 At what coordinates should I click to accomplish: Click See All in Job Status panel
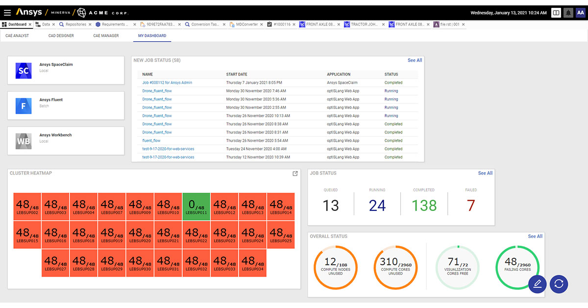coord(485,173)
